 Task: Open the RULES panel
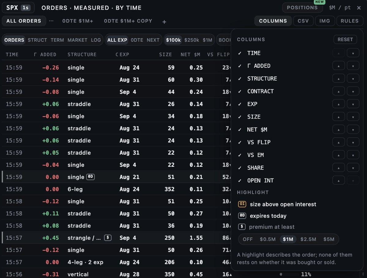pyautogui.click(x=350, y=21)
